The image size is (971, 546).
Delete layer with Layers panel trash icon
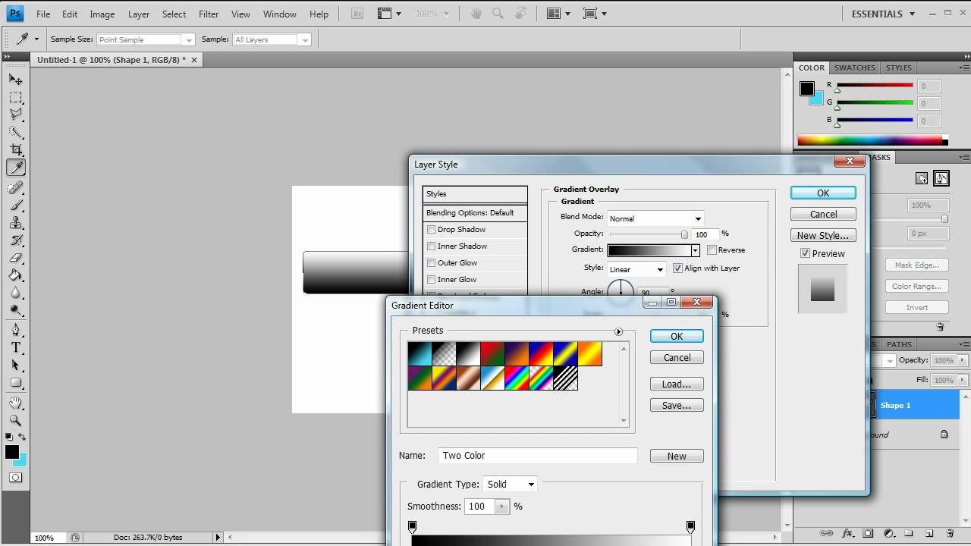pyautogui.click(x=949, y=534)
